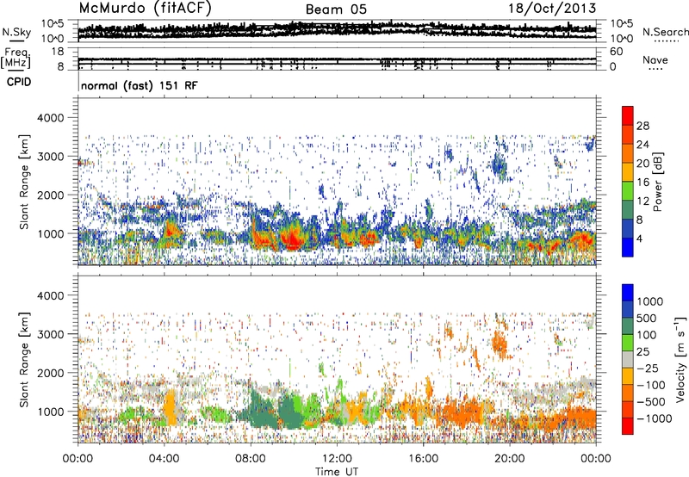
Task: Click the 'CPID' label
Action: pos(19,82)
